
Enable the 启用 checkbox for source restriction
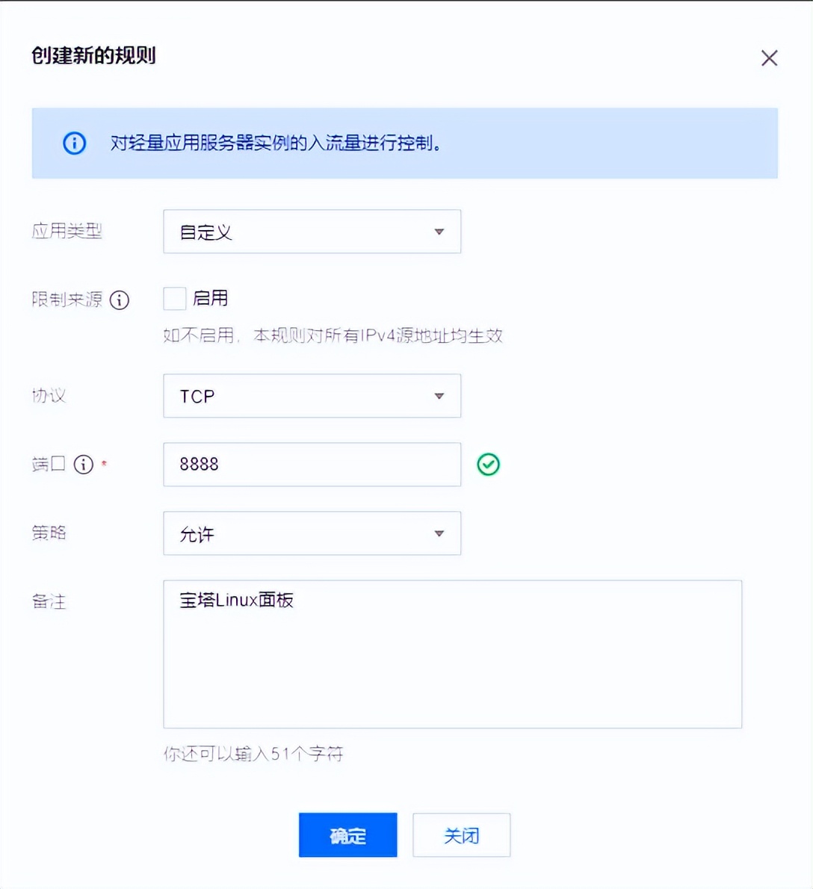pyautogui.click(x=173, y=298)
